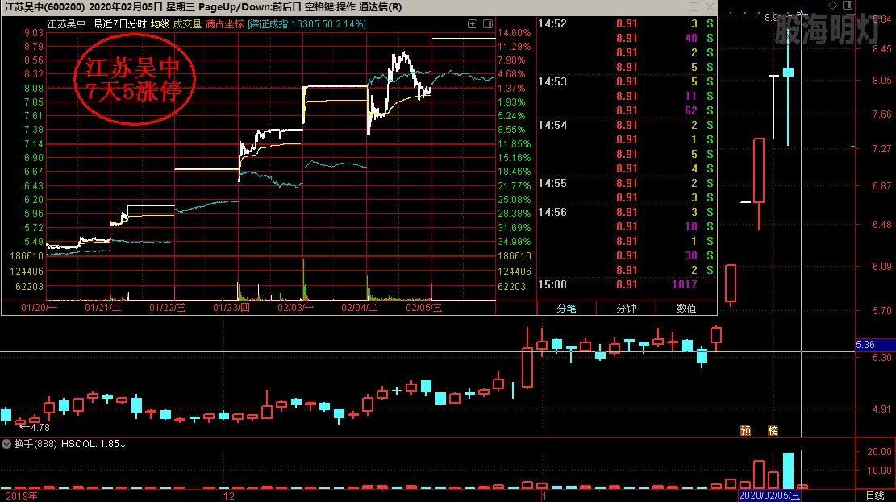The height and width of the screenshot is (502, 896).
Task: Click the 2020/02/05/三 date marker on the time axis
Action: 769,495
